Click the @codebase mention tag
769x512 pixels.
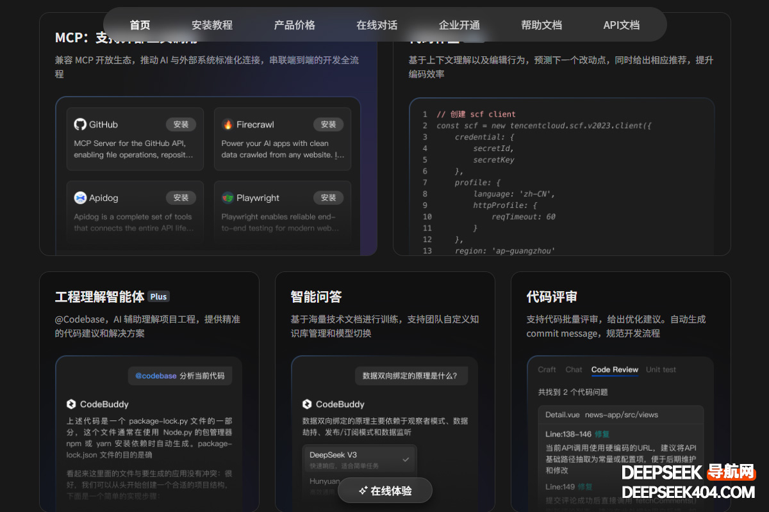tap(156, 376)
